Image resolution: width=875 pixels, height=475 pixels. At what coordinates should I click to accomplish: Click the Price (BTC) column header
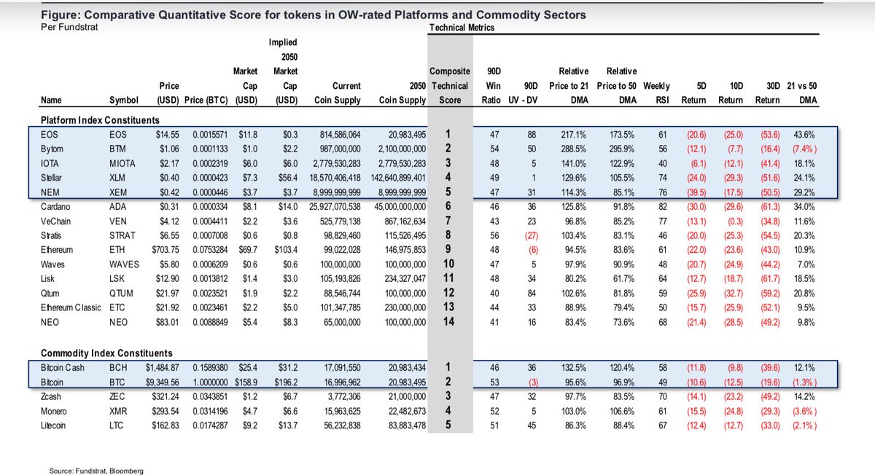206,100
